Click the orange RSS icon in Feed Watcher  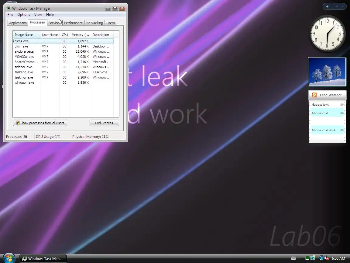click(315, 95)
